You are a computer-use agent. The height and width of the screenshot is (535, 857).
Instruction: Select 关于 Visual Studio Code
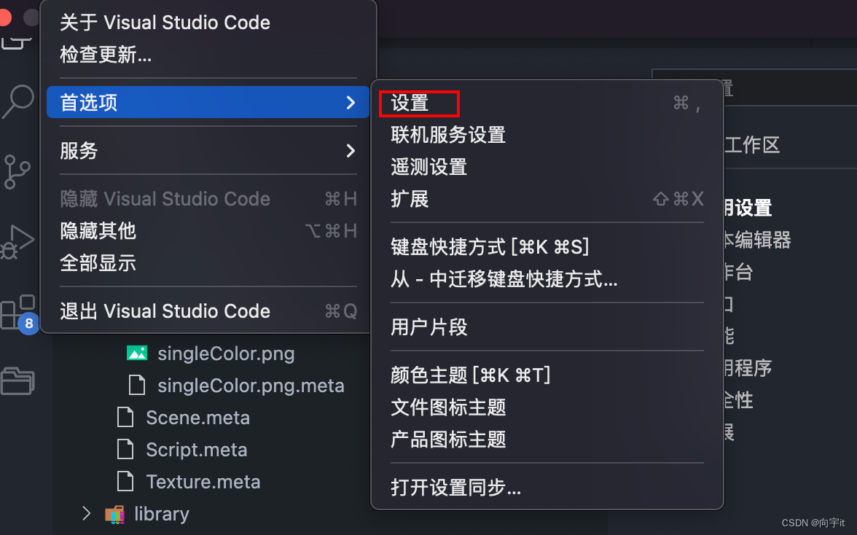pyautogui.click(x=165, y=23)
